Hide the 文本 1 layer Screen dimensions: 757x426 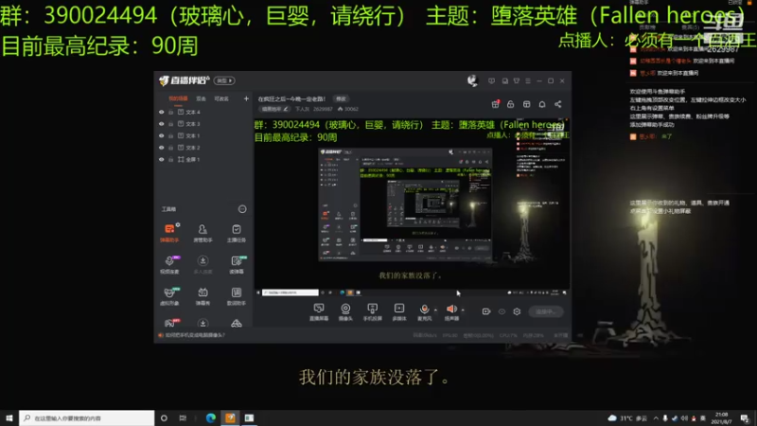click(162, 135)
